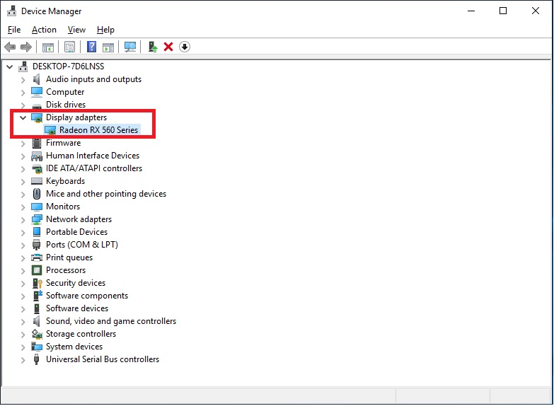Image resolution: width=554 pixels, height=406 pixels.
Task: Select the Keyboards category
Action: (65, 181)
